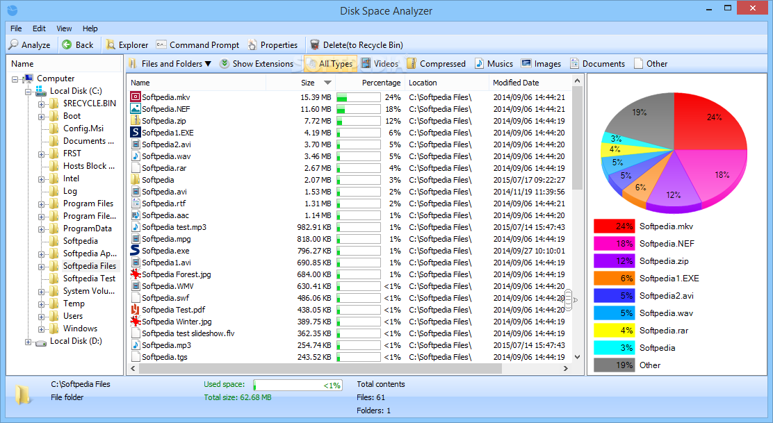The image size is (773, 423).
Task: Expand the Windows folder node
Action: pyautogui.click(x=42, y=329)
